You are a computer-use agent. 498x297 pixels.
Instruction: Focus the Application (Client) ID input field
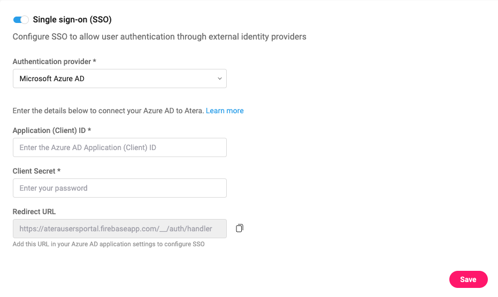point(120,147)
